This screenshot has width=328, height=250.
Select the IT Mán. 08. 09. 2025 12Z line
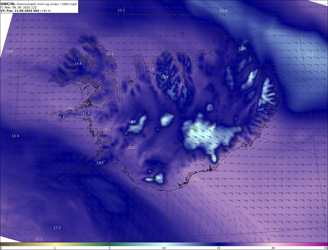tap(18, 7)
